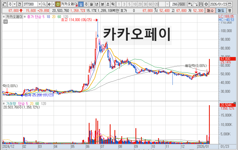Screen dimensions: 238x150
Task: Click the HC:-40.53 indicator text
Action: 226,20
